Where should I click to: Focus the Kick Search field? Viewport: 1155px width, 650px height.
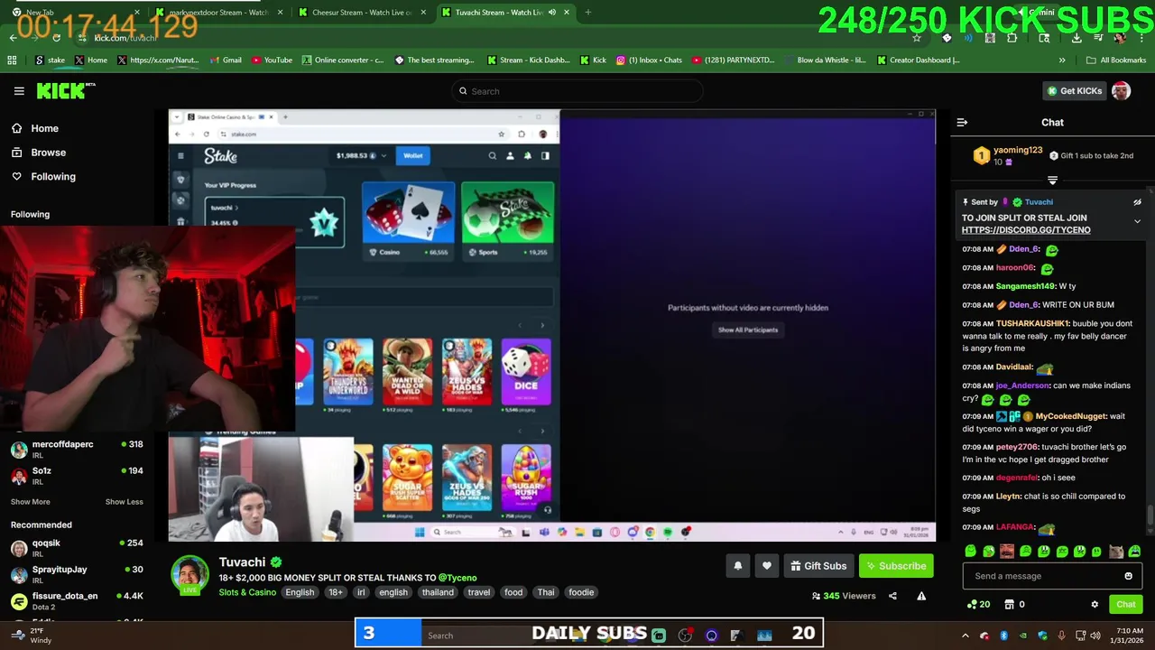click(x=577, y=91)
